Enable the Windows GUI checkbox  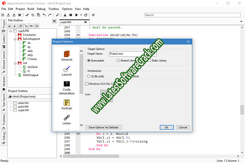87,84
